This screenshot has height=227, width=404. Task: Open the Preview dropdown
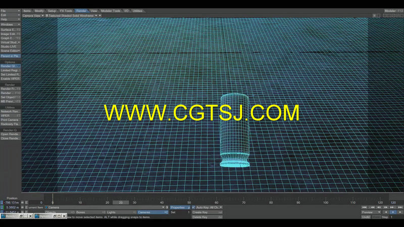click(x=371, y=212)
